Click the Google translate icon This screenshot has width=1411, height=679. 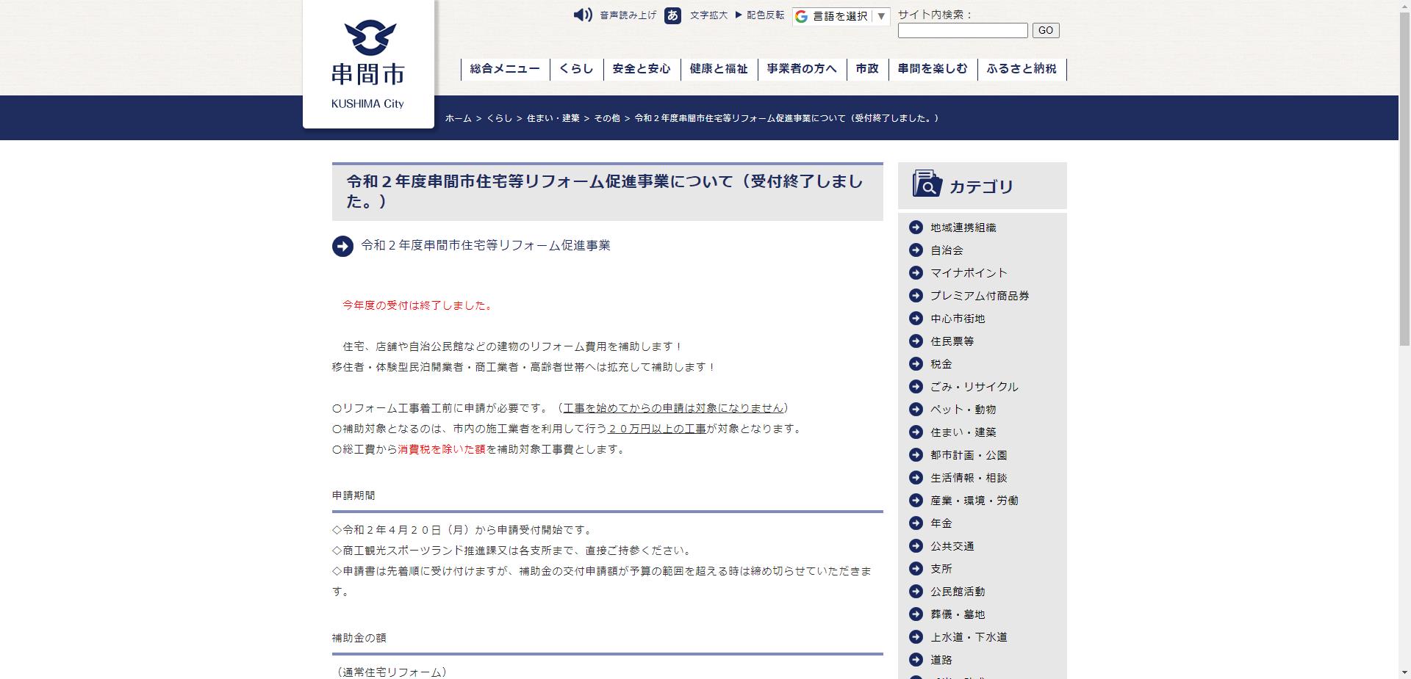[x=800, y=16]
